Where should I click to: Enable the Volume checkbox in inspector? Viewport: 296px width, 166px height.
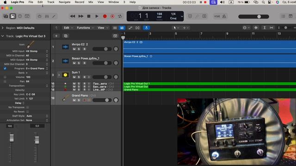(x=5, y=77)
